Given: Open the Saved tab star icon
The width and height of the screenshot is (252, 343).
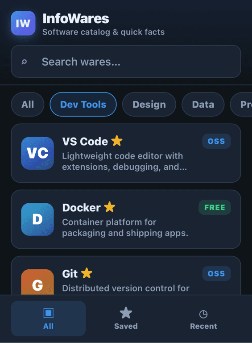Looking at the screenshot, I should coord(126,313).
